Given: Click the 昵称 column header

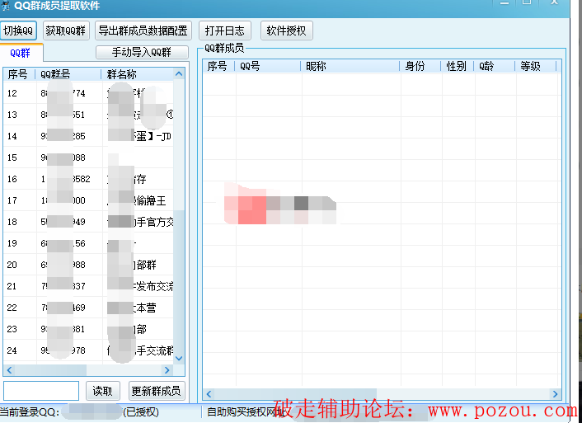Looking at the screenshot, I should (x=350, y=66).
